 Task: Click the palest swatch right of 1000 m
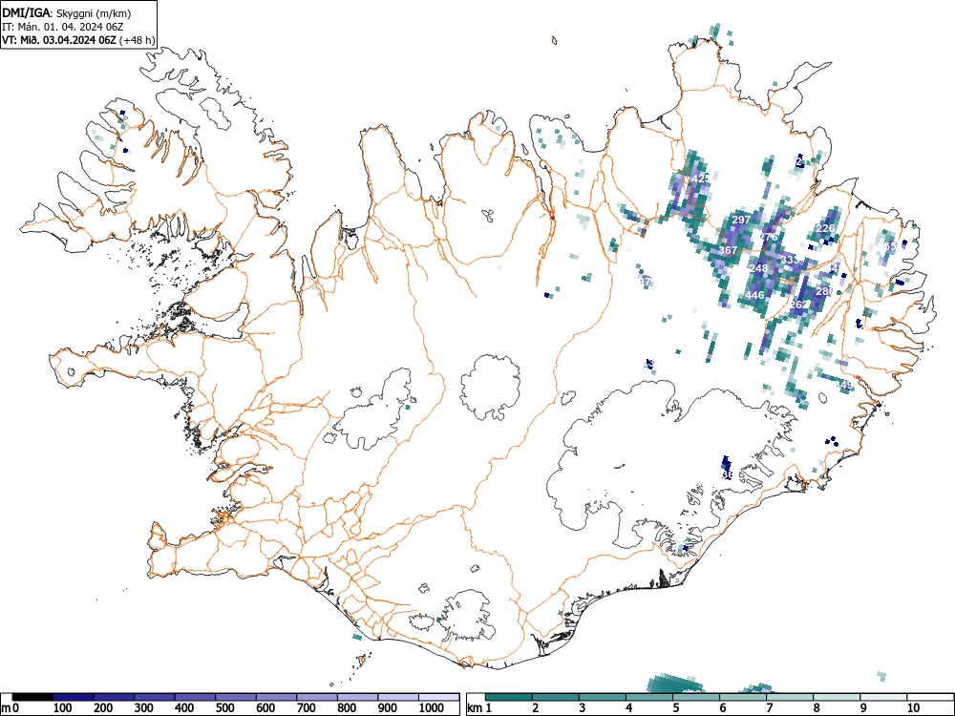[x=439, y=697]
